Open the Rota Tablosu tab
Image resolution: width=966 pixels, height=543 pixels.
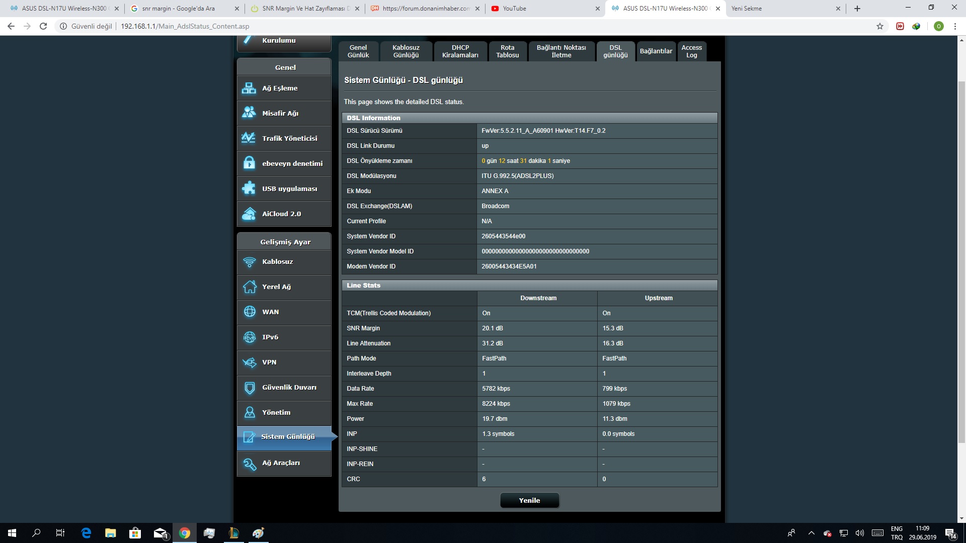[x=507, y=51]
